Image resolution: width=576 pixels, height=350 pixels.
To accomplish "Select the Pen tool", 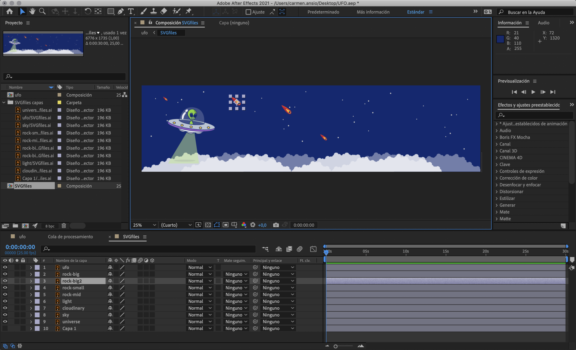I will 121,12.
